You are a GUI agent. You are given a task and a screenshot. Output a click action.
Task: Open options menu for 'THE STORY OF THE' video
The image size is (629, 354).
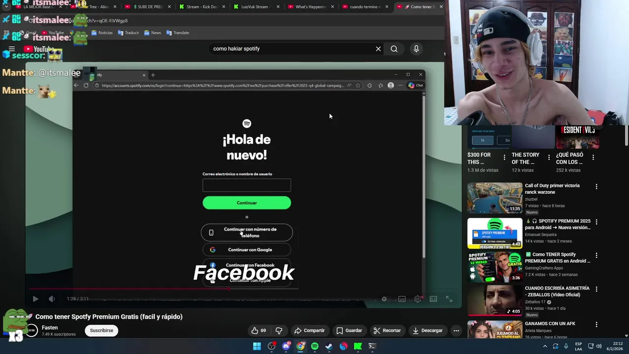point(549,157)
